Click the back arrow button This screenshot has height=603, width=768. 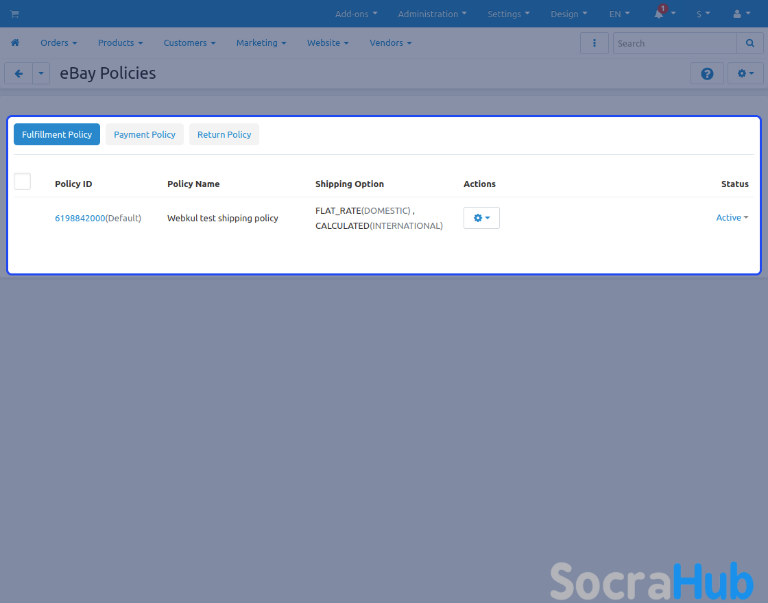pos(19,74)
